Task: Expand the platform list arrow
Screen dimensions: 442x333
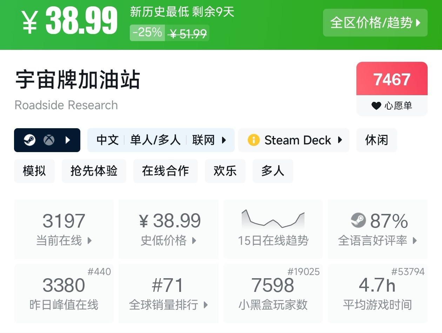Action: (68, 140)
